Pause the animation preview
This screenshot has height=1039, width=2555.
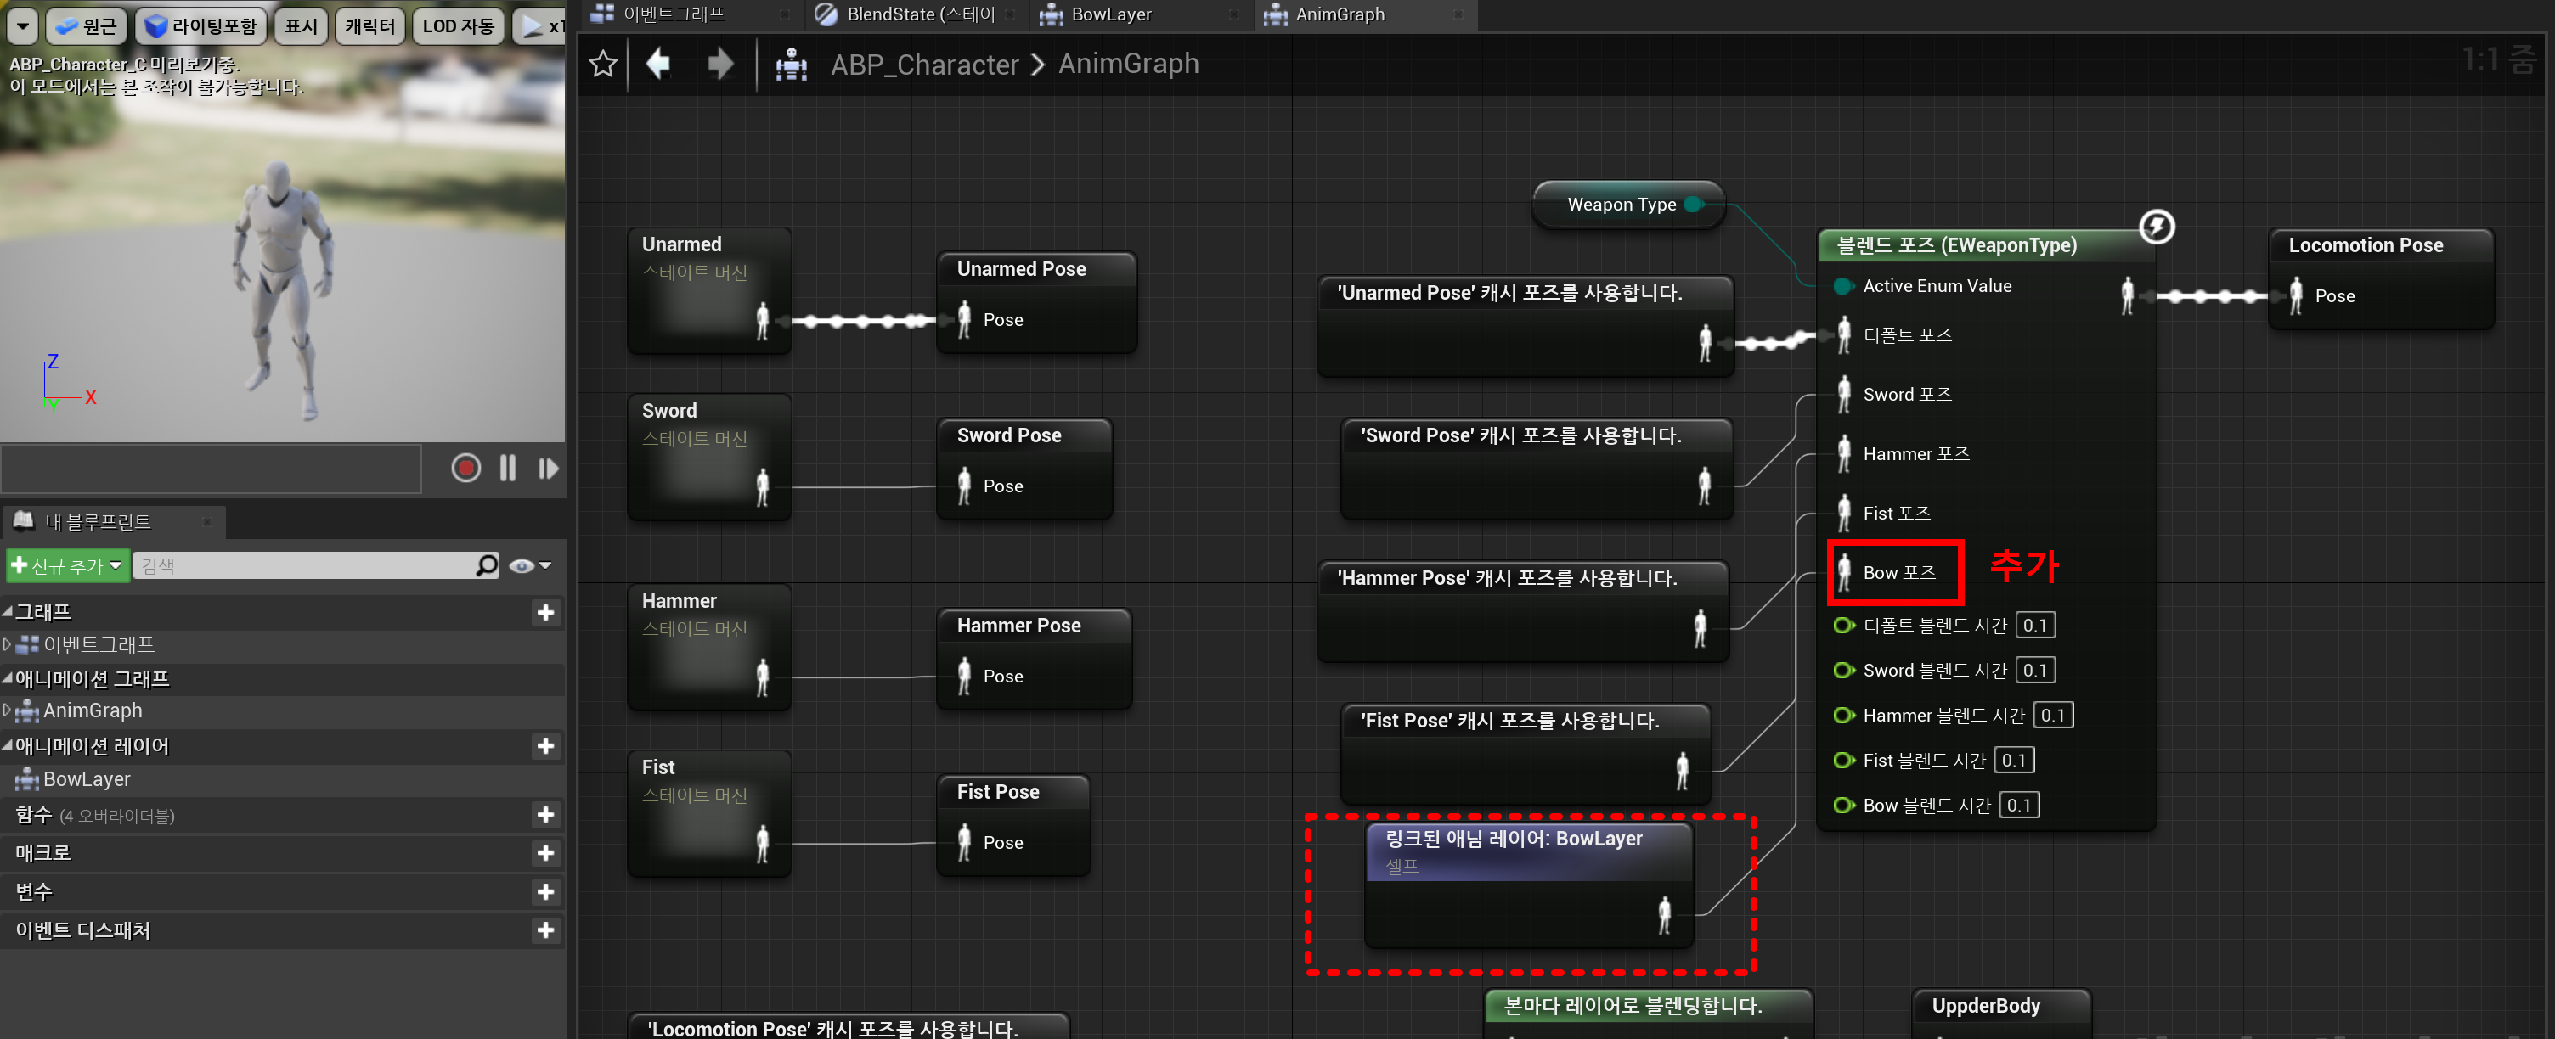(508, 468)
